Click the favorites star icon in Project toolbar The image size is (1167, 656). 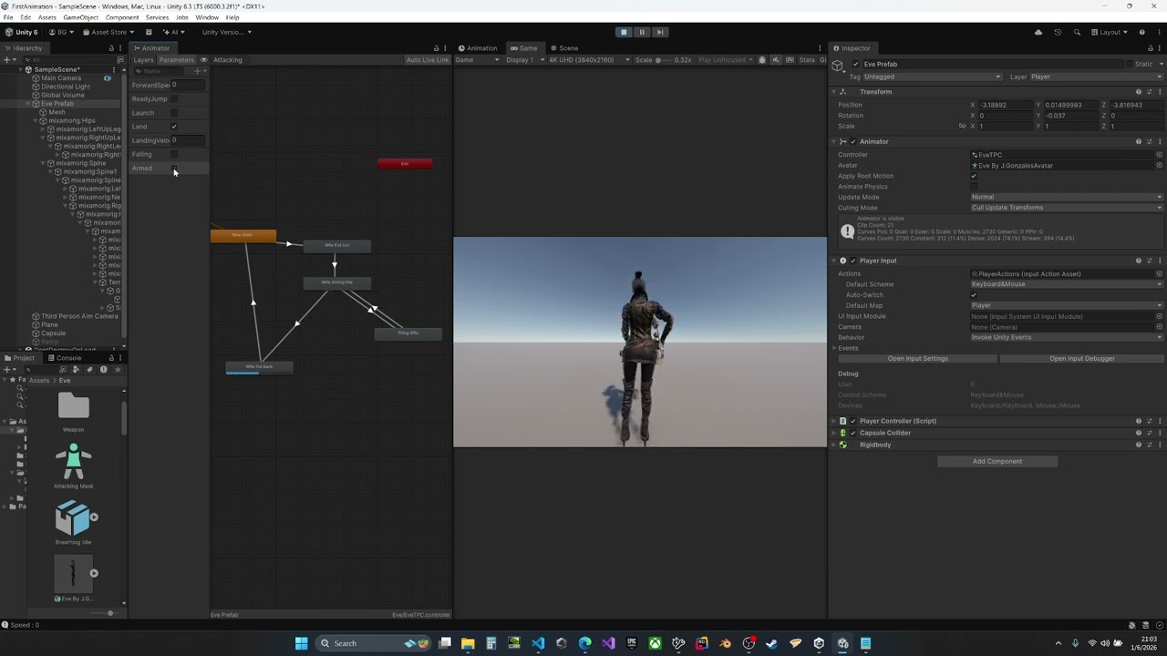coord(117,369)
